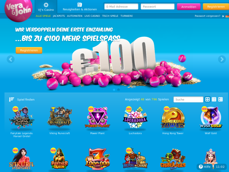Show next banner with right arrow

(222, 59)
